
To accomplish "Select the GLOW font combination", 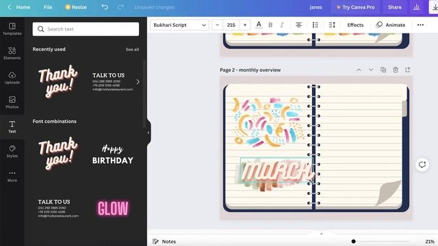I will click(113, 208).
